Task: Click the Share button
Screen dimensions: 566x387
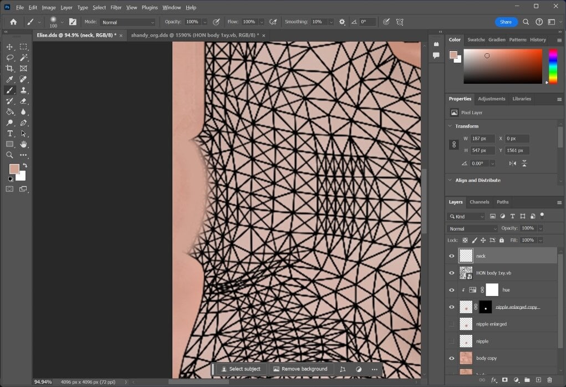Action: click(x=506, y=22)
